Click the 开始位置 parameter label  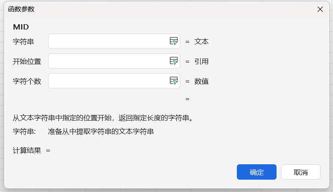[27, 62]
